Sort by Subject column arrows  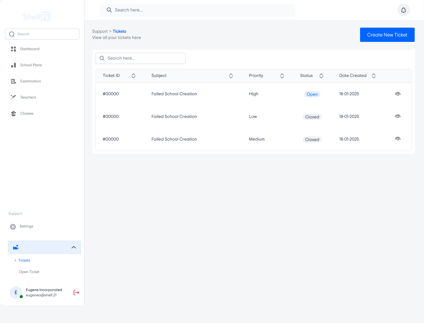pos(231,76)
